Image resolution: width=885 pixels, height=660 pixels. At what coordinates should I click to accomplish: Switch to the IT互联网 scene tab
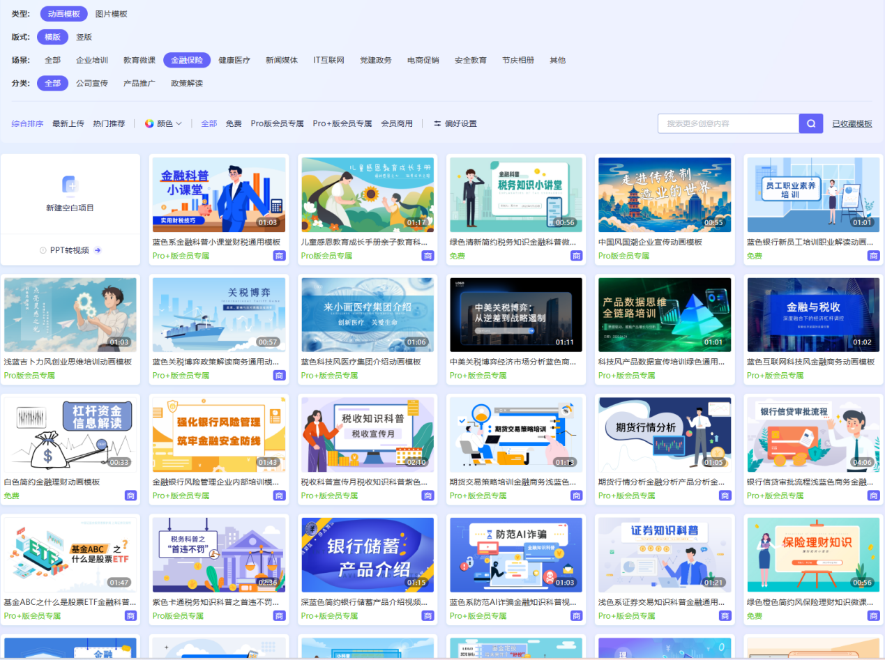[328, 60]
